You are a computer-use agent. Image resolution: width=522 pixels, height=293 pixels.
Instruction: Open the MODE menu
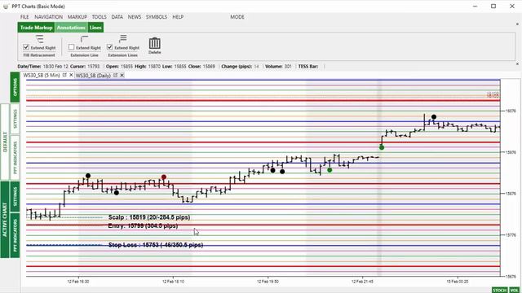tap(237, 16)
